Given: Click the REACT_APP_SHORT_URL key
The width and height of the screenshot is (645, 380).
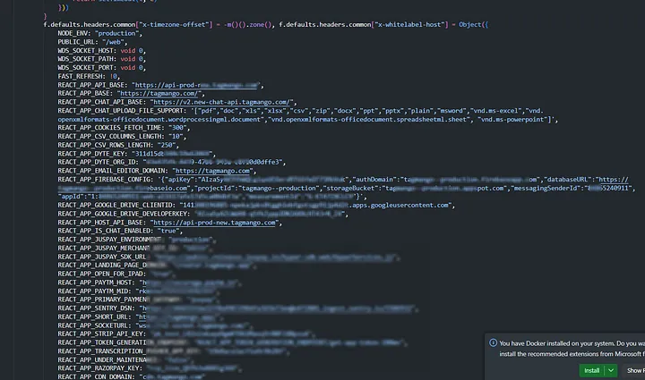Looking at the screenshot, I should 92,317.
